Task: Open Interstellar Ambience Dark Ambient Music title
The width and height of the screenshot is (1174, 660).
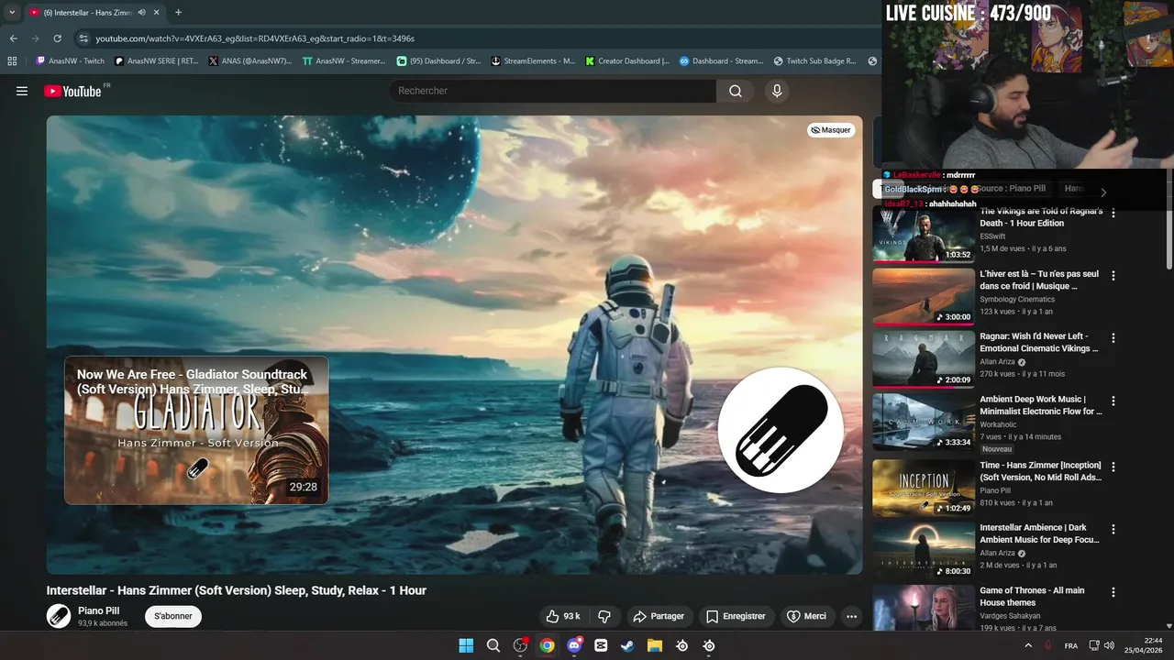Action: pyautogui.click(x=1041, y=533)
